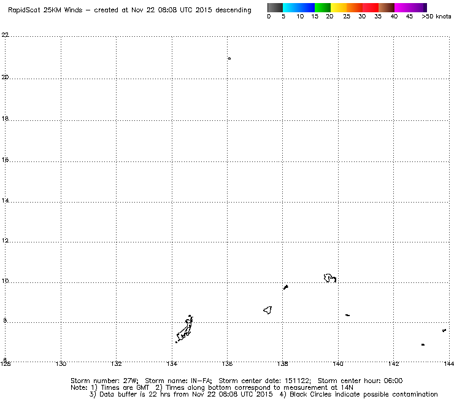Click the latitude label 18
454x399 pixels.
coord(5,118)
